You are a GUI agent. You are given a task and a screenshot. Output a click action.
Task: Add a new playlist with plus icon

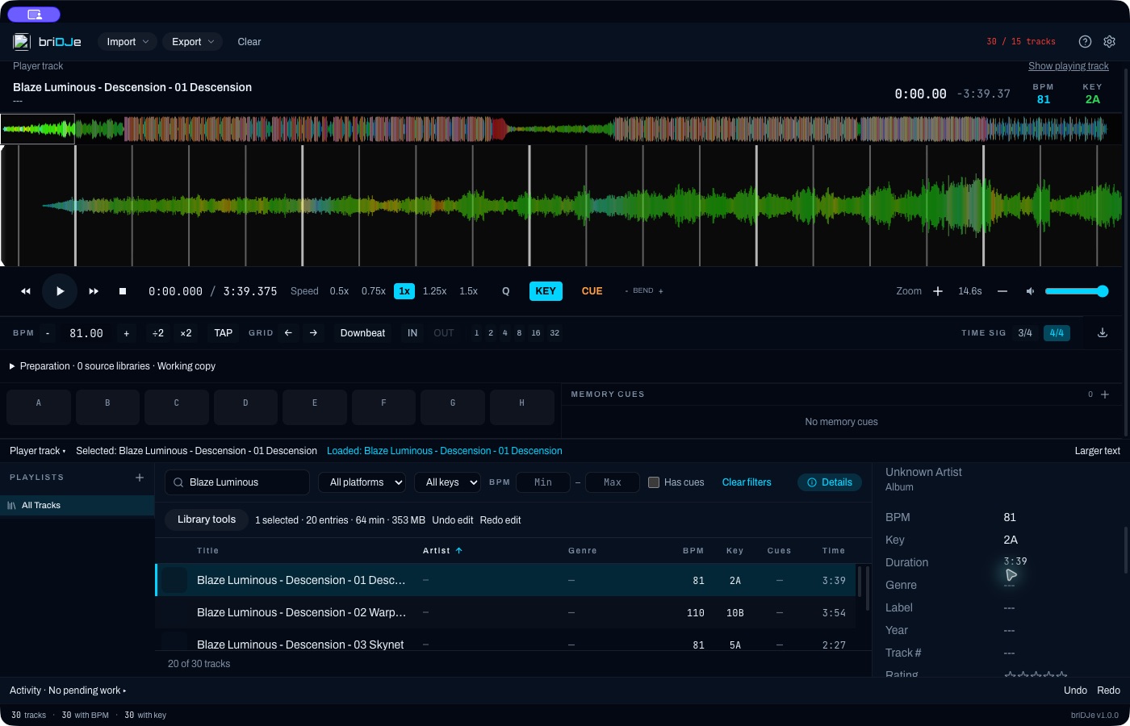click(140, 478)
